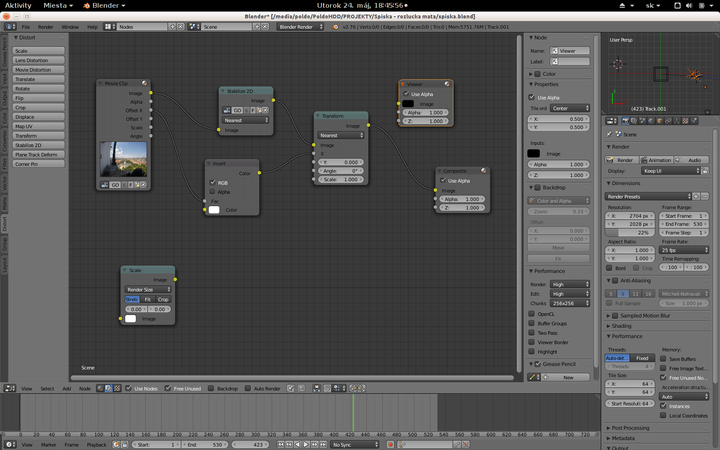Viewport: 720px width, 450px height.
Task: Switch to World properties globe icon
Action: click(651, 120)
